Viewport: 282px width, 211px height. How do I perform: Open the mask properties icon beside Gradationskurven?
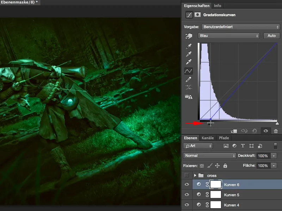197,15
